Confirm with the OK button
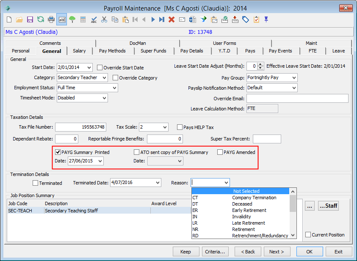Image resolution: width=357 pixels, height=261 pixels. click(x=310, y=252)
